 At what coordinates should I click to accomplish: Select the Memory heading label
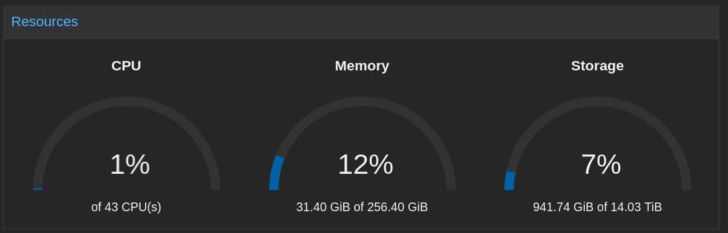point(362,66)
